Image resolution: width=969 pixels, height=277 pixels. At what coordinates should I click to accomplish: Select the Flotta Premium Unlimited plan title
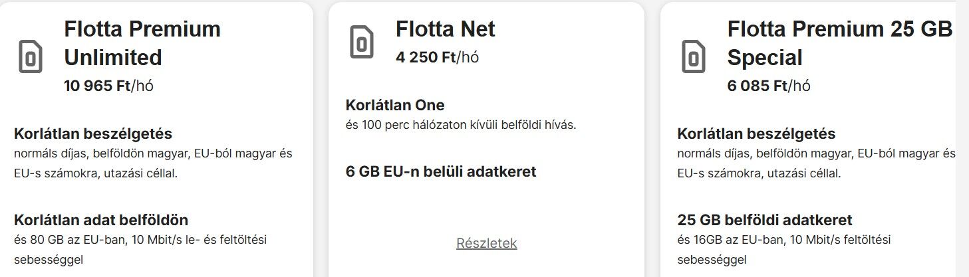tap(142, 43)
